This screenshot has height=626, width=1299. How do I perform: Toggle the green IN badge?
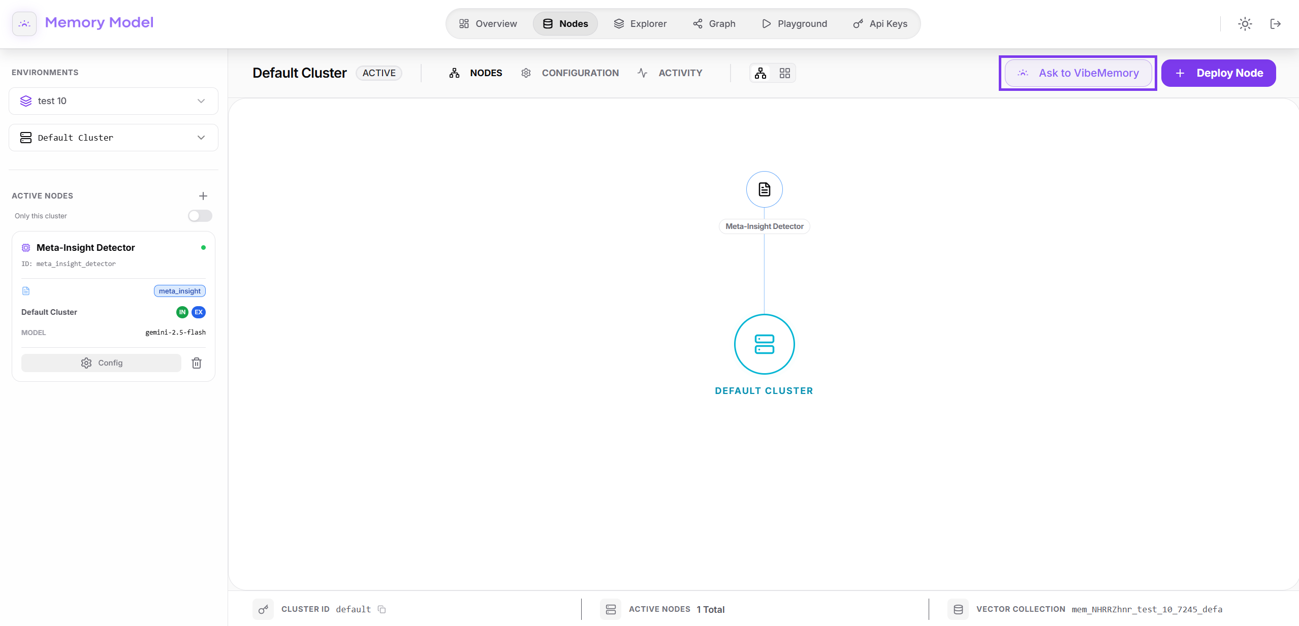click(182, 312)
